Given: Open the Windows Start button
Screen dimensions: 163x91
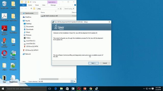Looking at the screenshot, I should 3,89.
